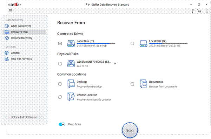Click the Raw File Formats file icon
Viewport: 211px width, 139px height.
7,59
